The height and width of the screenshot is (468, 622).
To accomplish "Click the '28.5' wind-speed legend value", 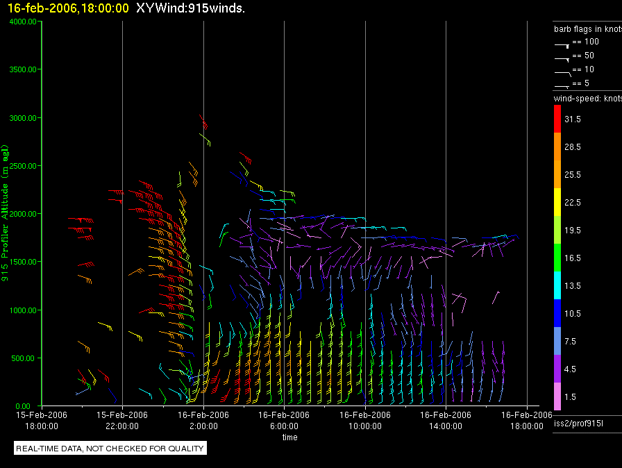I will [x=573, y=147].
